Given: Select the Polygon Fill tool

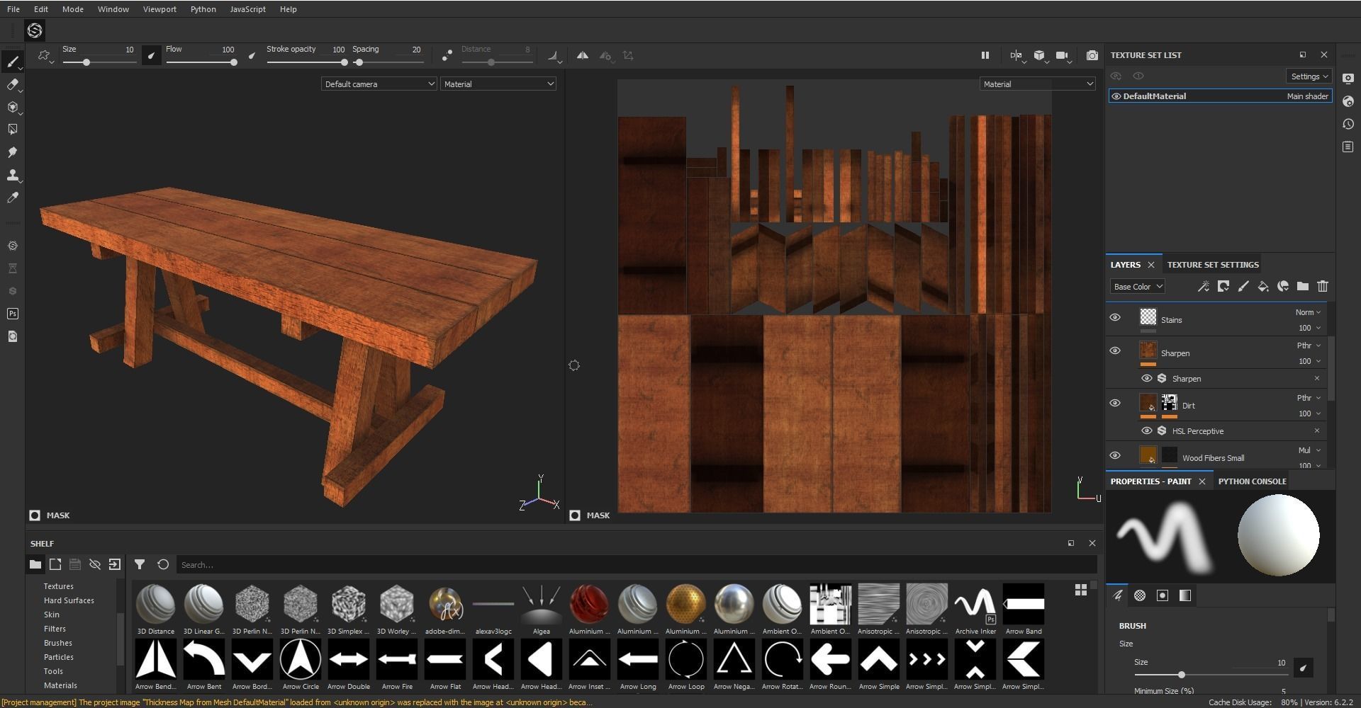Looking at the screenshot, I should click(12, 130).
